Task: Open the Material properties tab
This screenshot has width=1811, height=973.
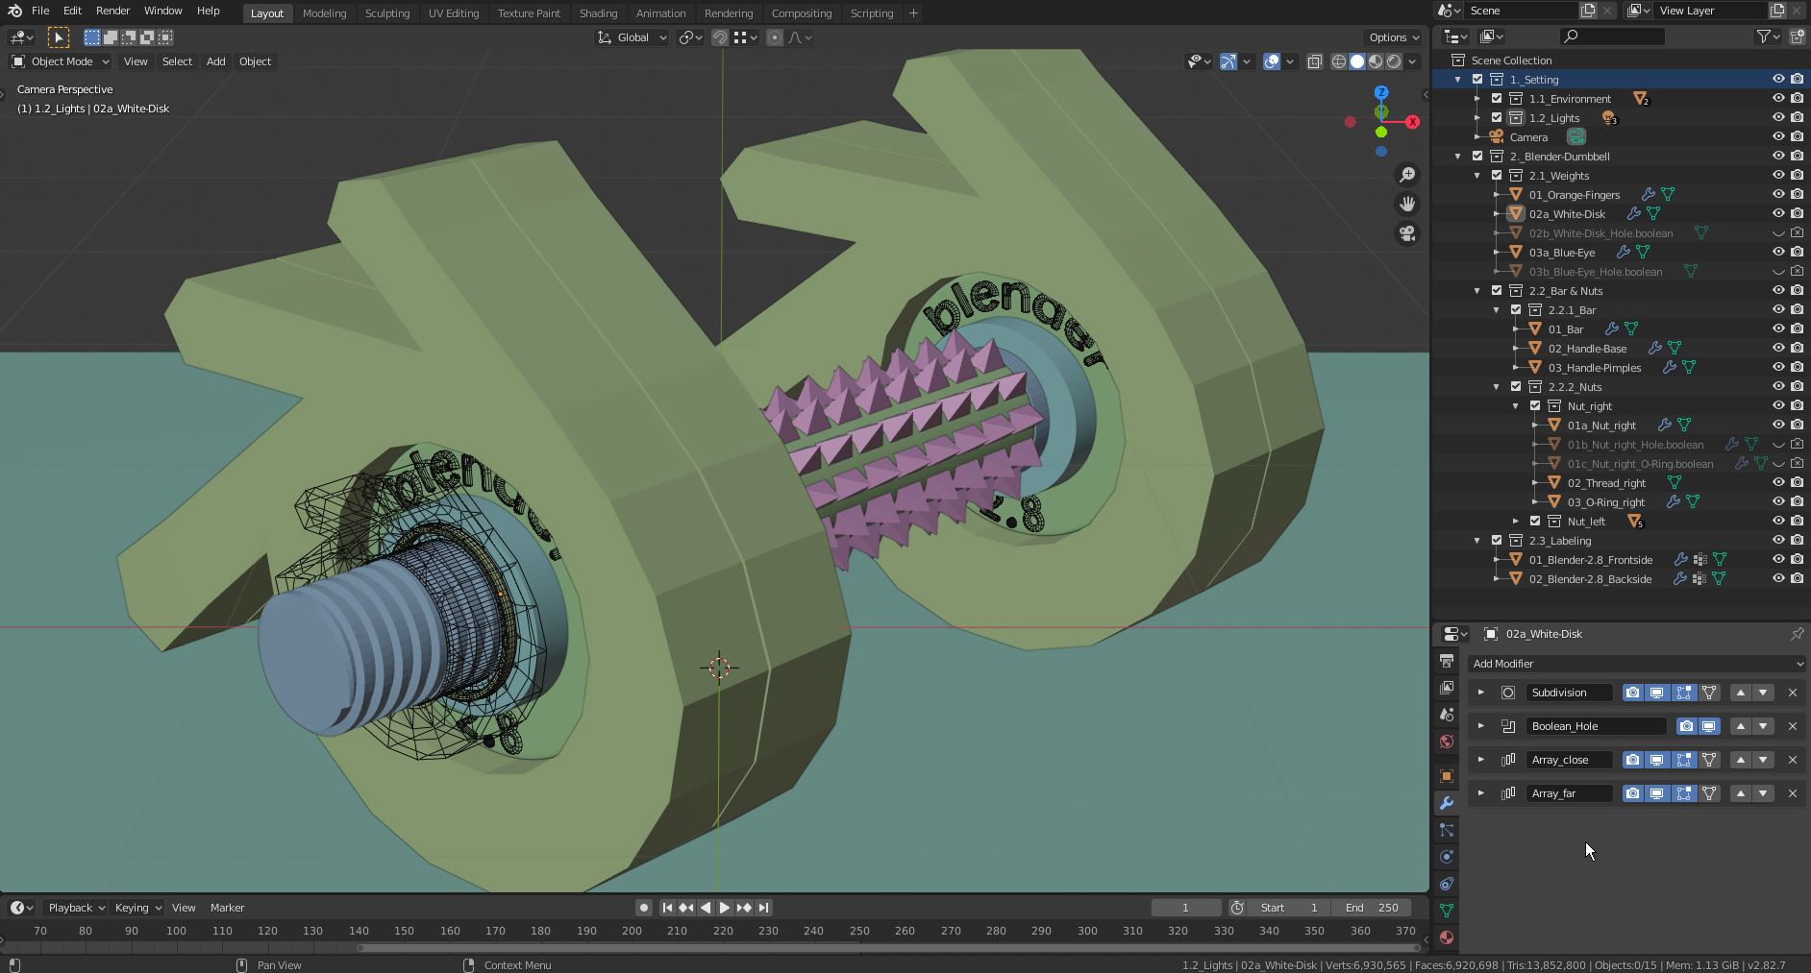Action: pos(1446,937)
